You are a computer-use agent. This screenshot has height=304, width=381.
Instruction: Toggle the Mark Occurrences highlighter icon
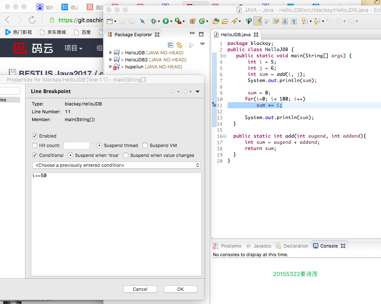[258, 21]
